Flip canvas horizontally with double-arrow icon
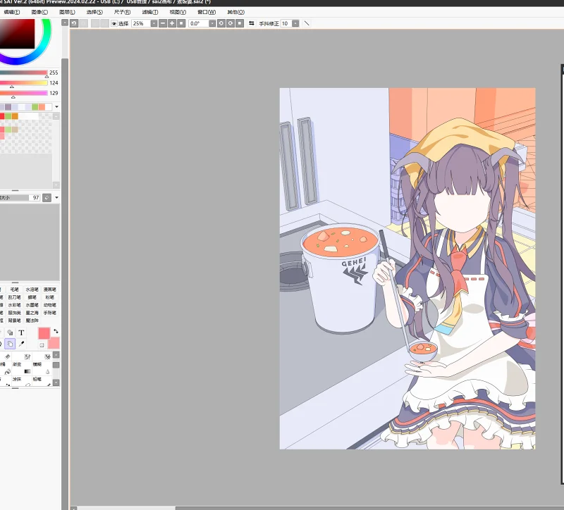This screenshot has height=510, width=564. 252,23
